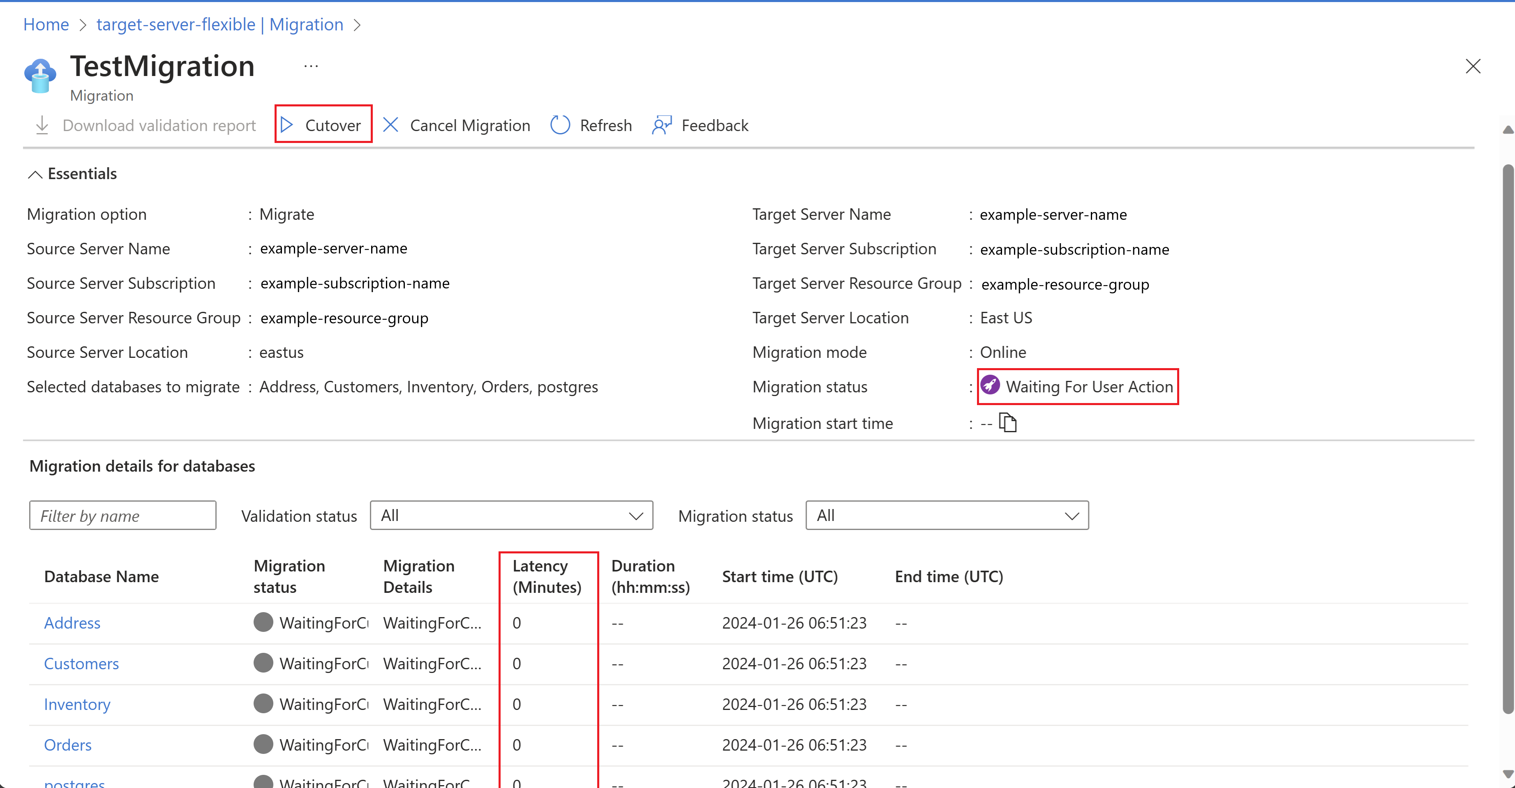The height and width of the screenshot is (788, 1515).
Task: Click Download validation report arrow icon
Action: point(42,124)
